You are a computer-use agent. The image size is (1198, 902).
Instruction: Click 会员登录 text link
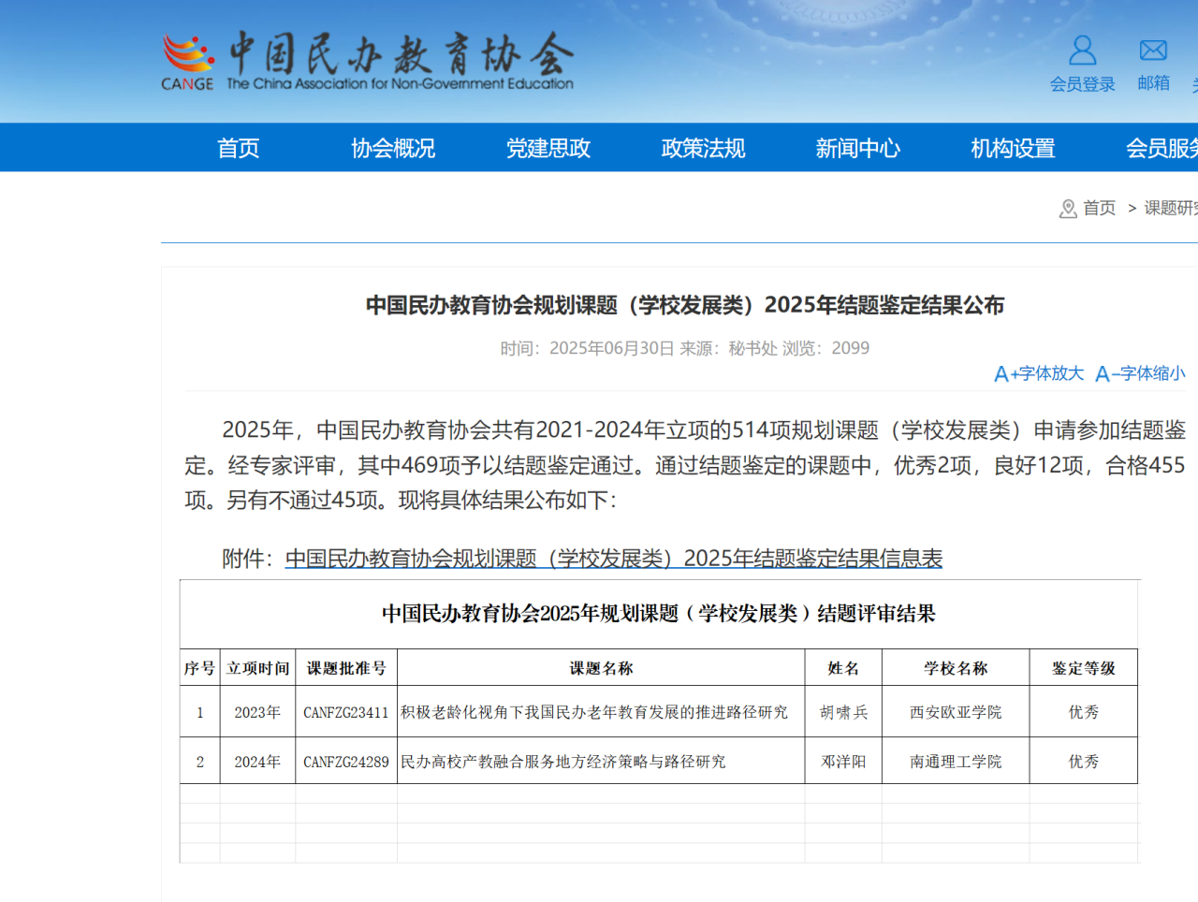click(x=1083, y=84)
